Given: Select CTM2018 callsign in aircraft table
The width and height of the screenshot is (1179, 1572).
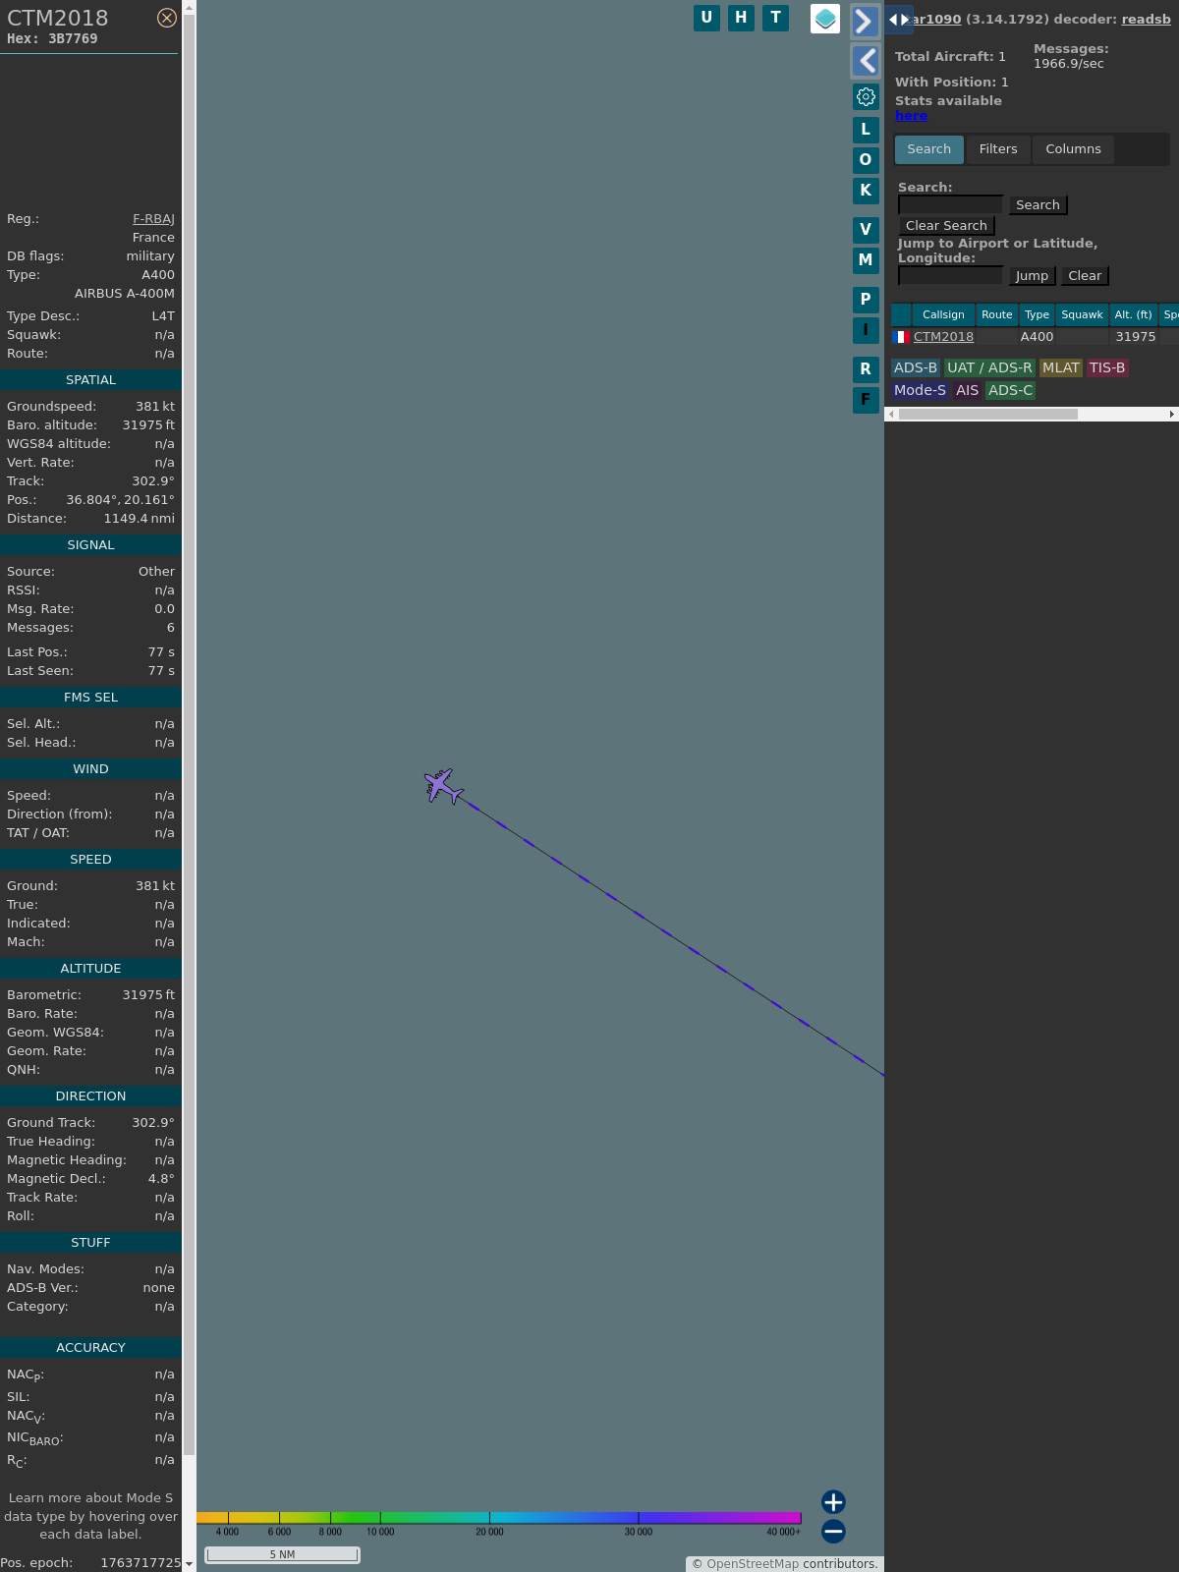Looking at the screenshot, I should pos(943,337).
